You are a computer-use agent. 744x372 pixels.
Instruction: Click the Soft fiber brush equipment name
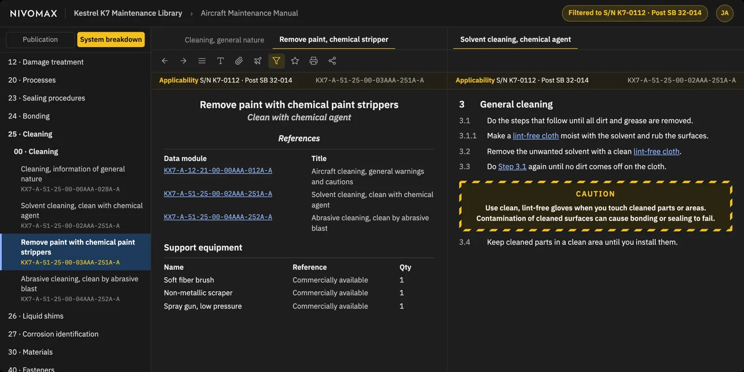tap(189, 280)
